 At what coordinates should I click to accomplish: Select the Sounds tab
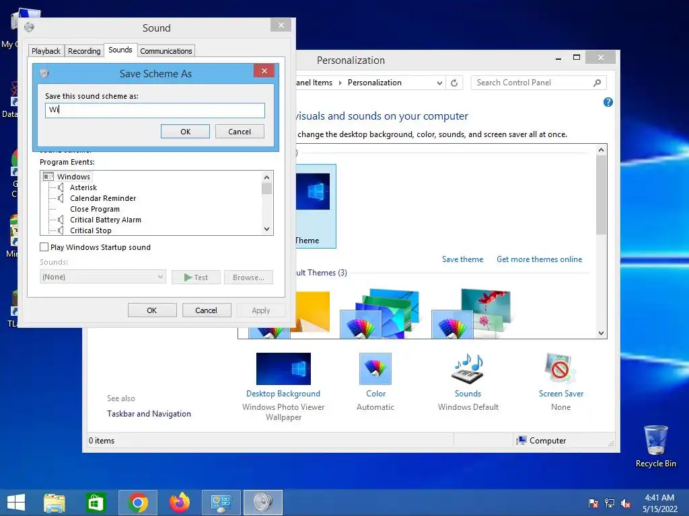(x=120, y=50)
